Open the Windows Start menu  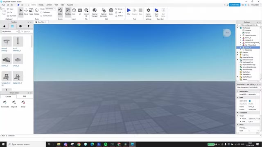[x=3, y=144]
